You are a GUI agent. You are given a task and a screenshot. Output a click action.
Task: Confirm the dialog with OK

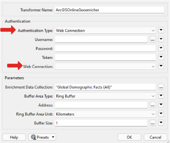point(129,137)
